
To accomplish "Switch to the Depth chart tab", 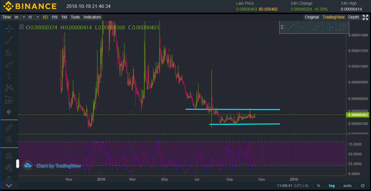I will tap(353, 17).
